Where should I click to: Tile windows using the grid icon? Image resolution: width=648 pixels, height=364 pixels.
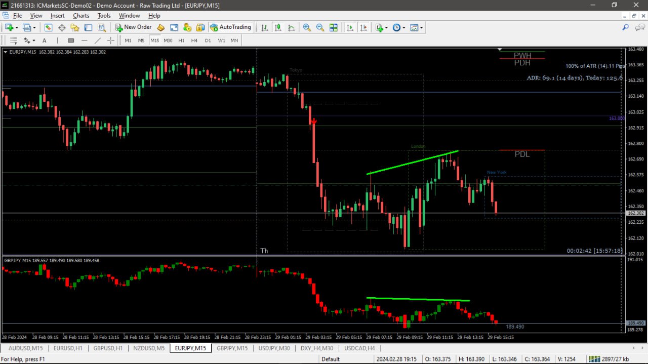click(333, 27)
